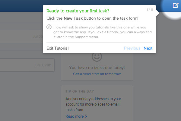Click the 'You have no tasks due today!' message

(97, 68)
